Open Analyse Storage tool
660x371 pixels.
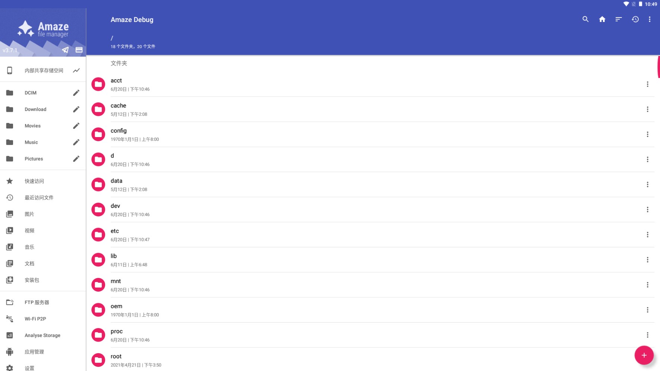click(42, 335)
